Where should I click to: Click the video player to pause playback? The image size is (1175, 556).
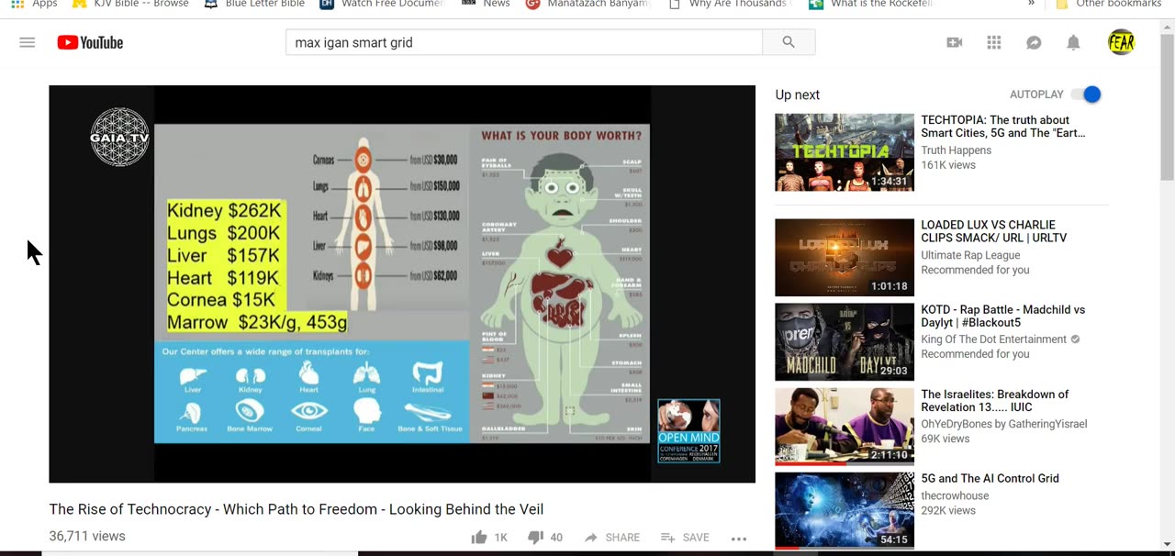(x=402, y=284)
